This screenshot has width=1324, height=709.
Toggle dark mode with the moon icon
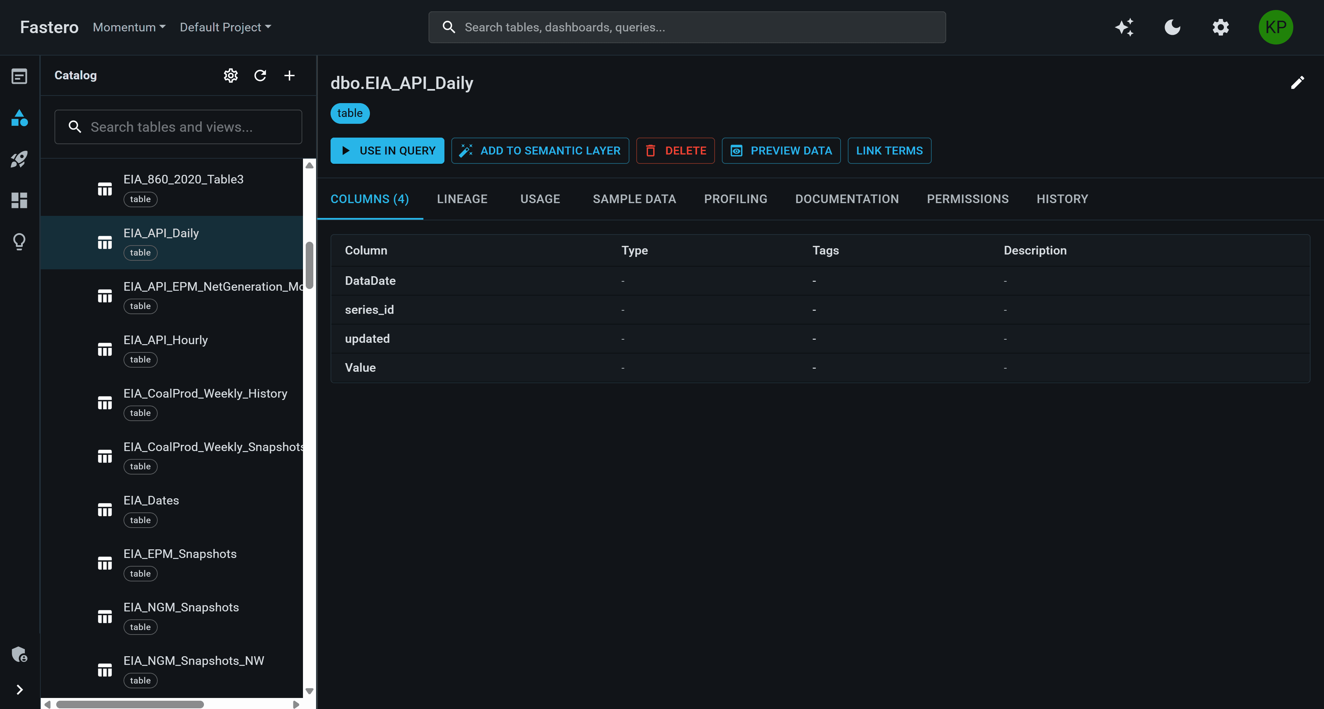click(1172, 27)
